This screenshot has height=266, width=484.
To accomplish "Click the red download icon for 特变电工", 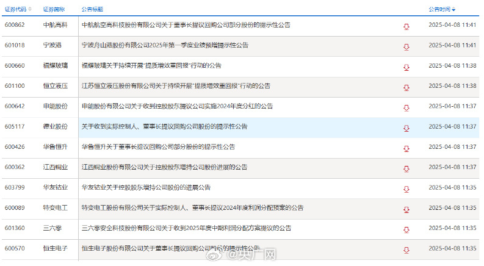I will coord(406,209).
